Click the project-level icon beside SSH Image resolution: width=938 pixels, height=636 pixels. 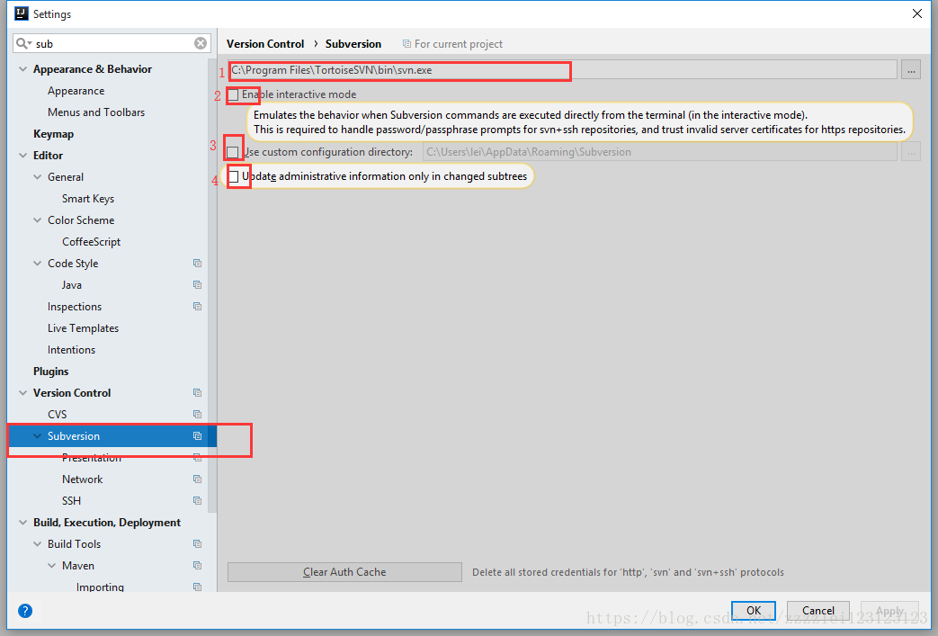pos(198,501)
